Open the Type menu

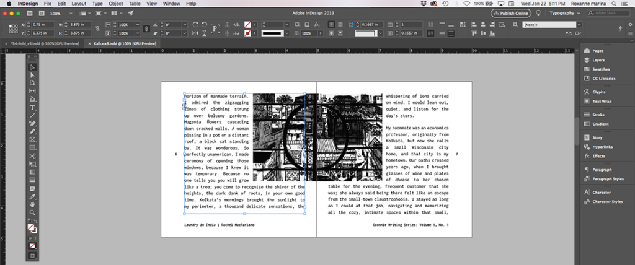[97, 4]
